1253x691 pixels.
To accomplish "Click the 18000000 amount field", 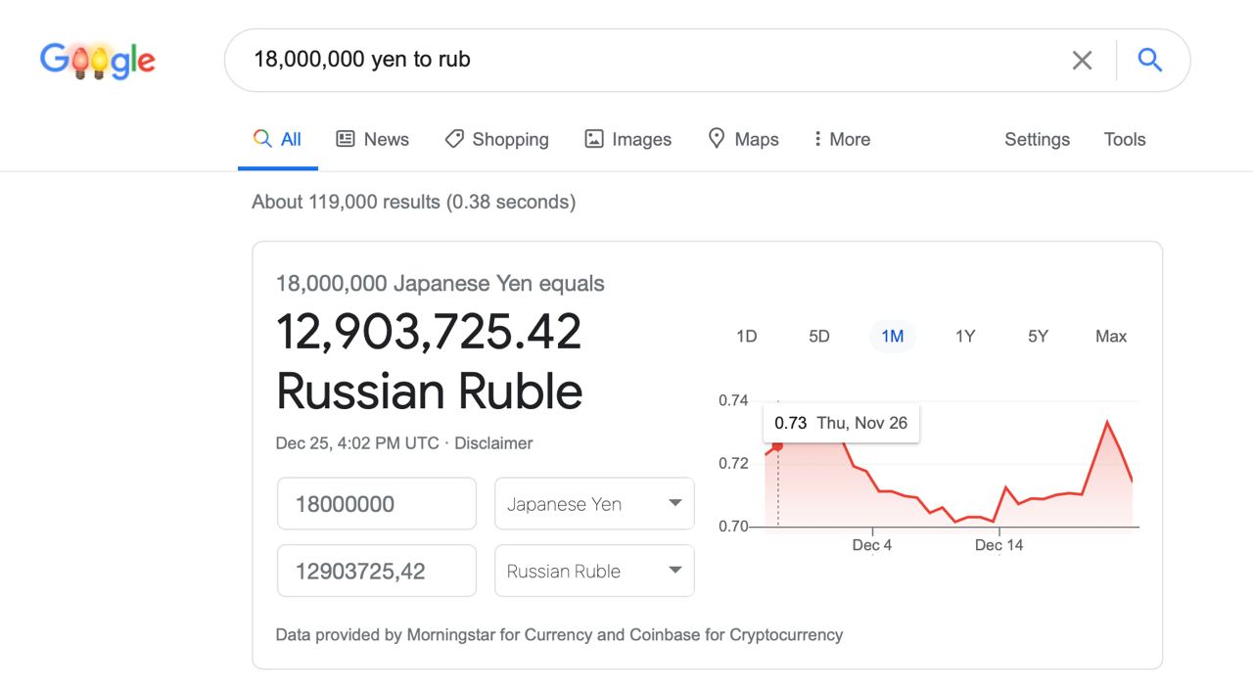I will coord(377,504).
